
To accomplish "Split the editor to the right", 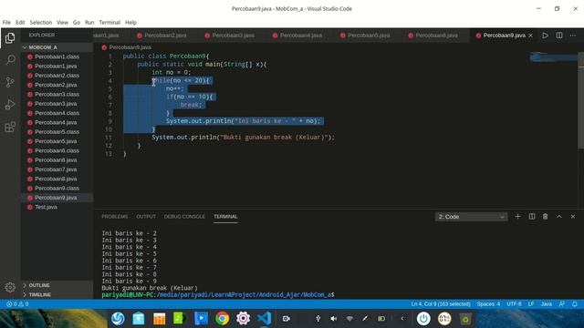I will [559, 36].
